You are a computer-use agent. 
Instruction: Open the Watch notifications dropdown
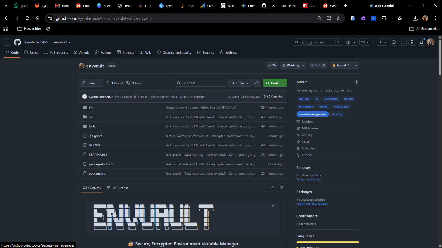pyautogui.click(x=293, y=66)
